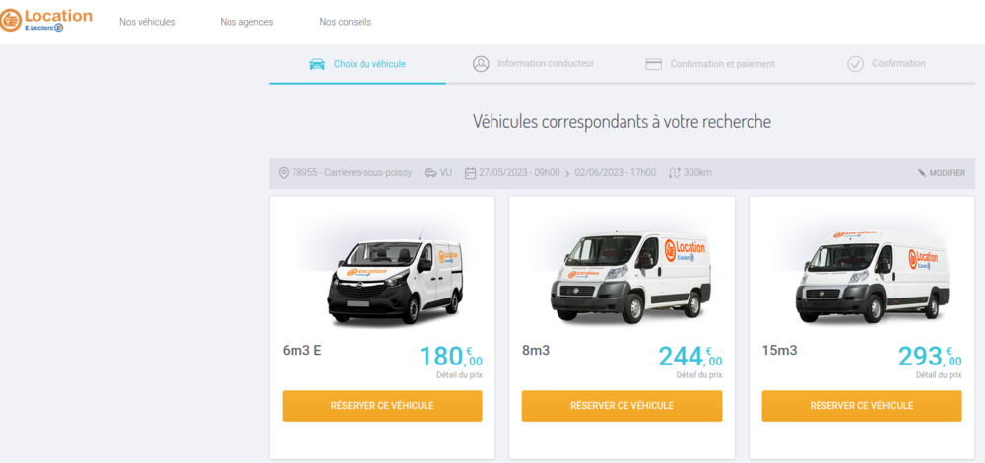Show price details for the 180€ vehicle
This screenshot has height=463, width=985.
pyautogui.click(x=459, y=375)
